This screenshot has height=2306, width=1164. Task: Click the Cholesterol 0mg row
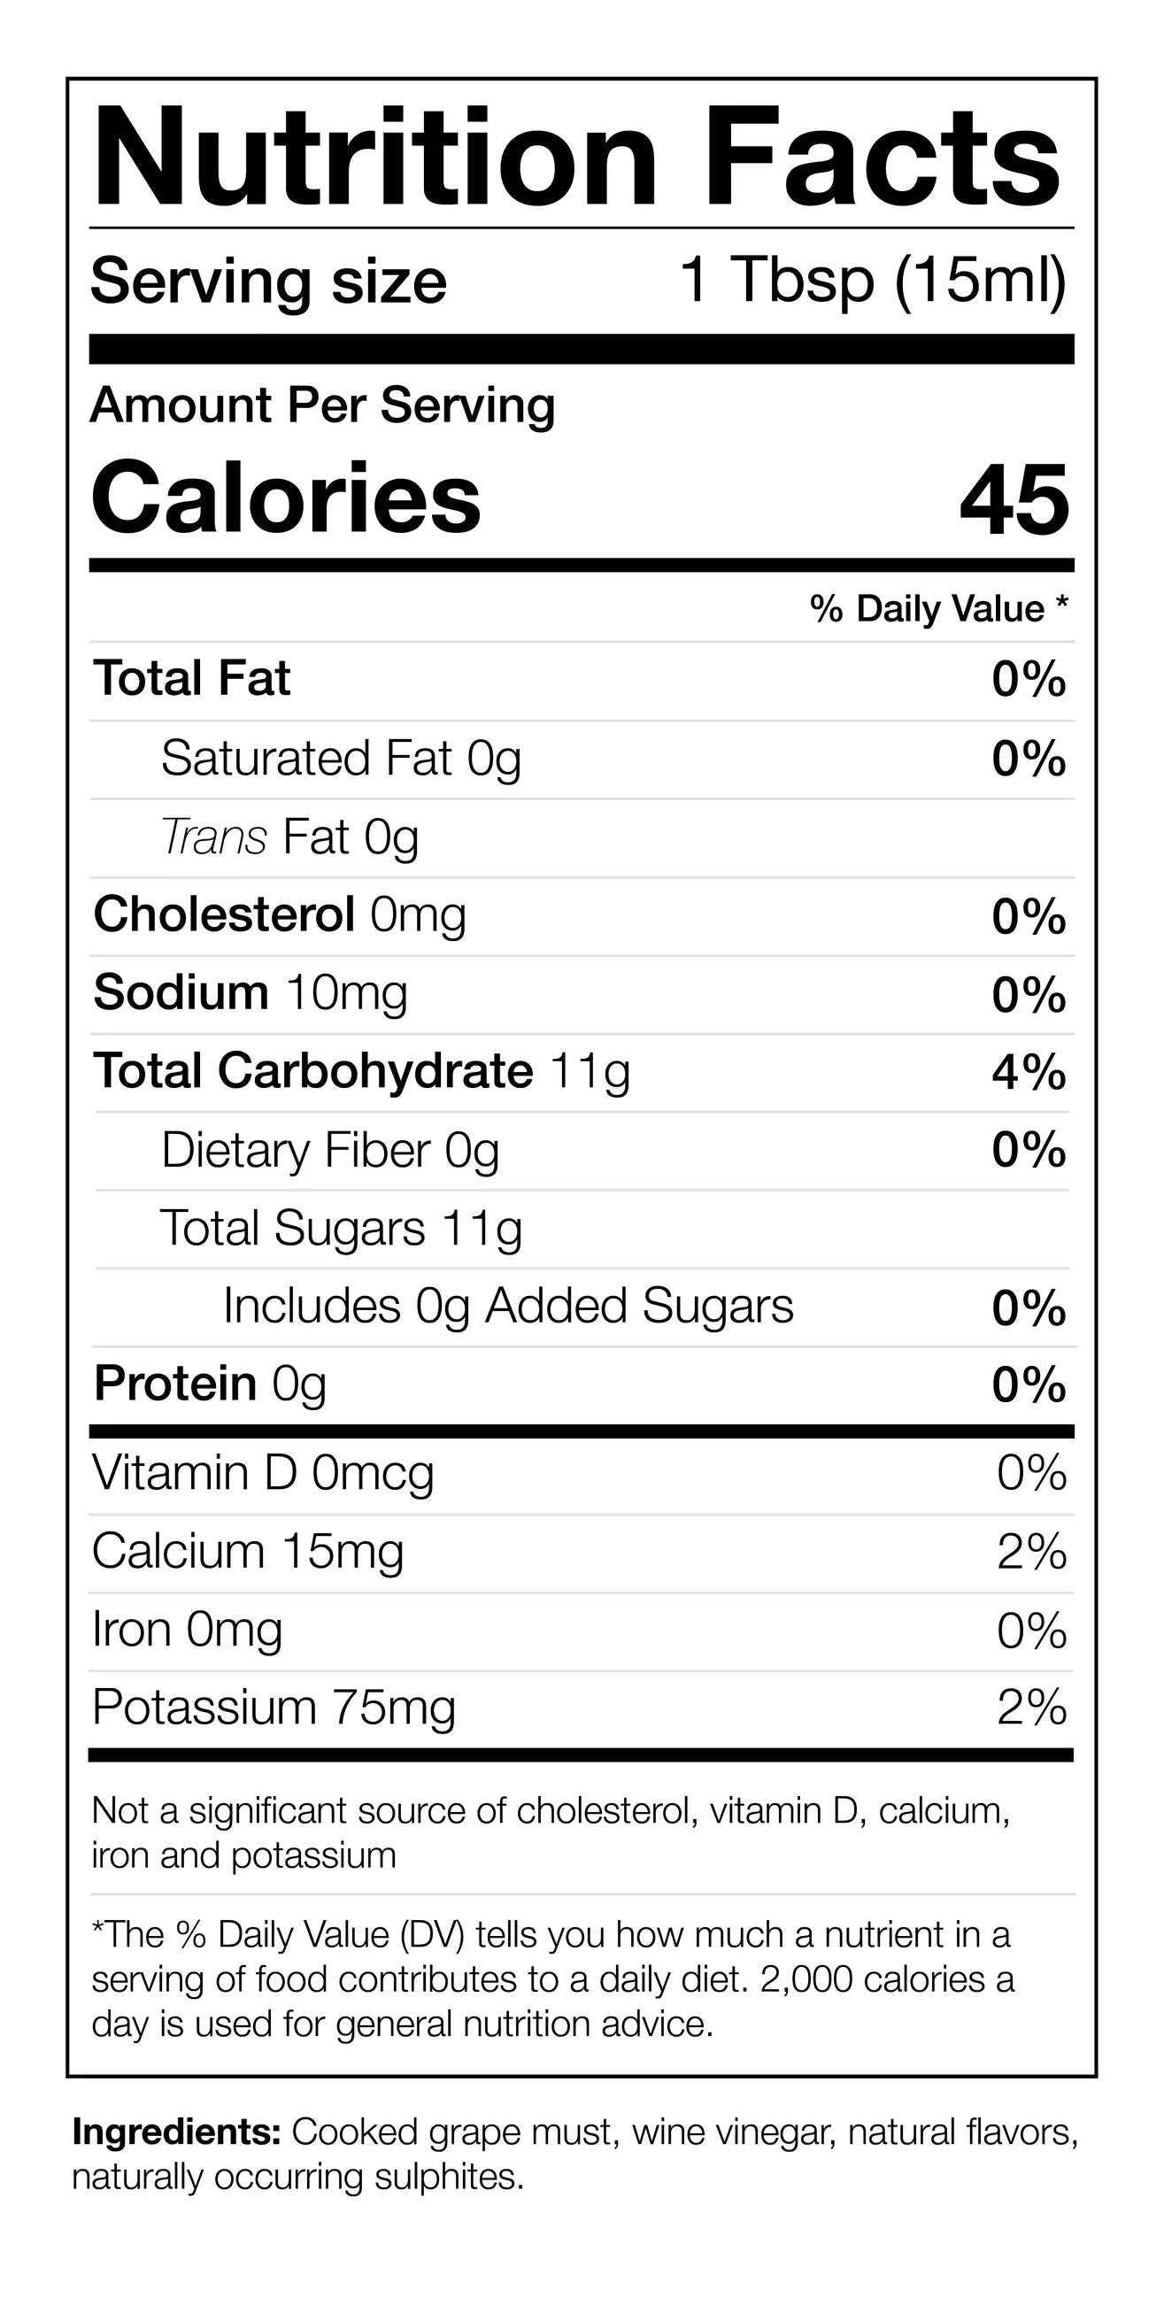click(x=281, y=916)
